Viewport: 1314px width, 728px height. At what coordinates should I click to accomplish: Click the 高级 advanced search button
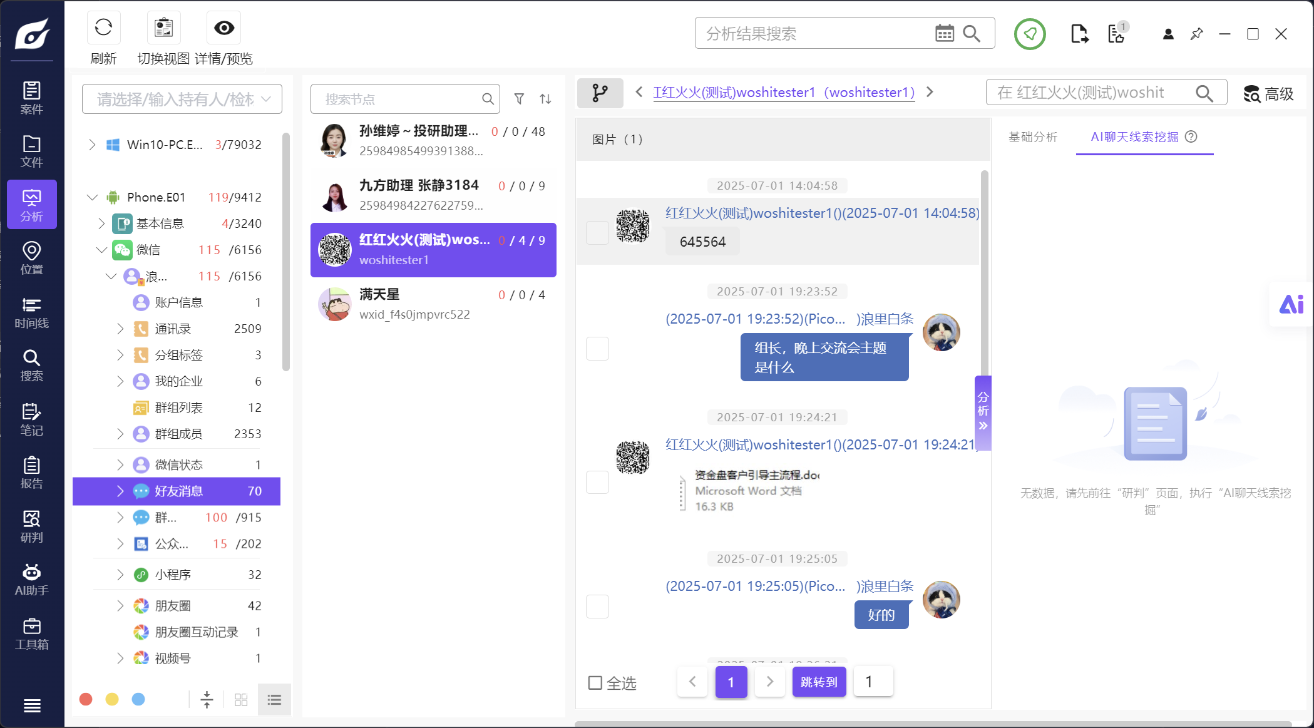point(1268,94)
